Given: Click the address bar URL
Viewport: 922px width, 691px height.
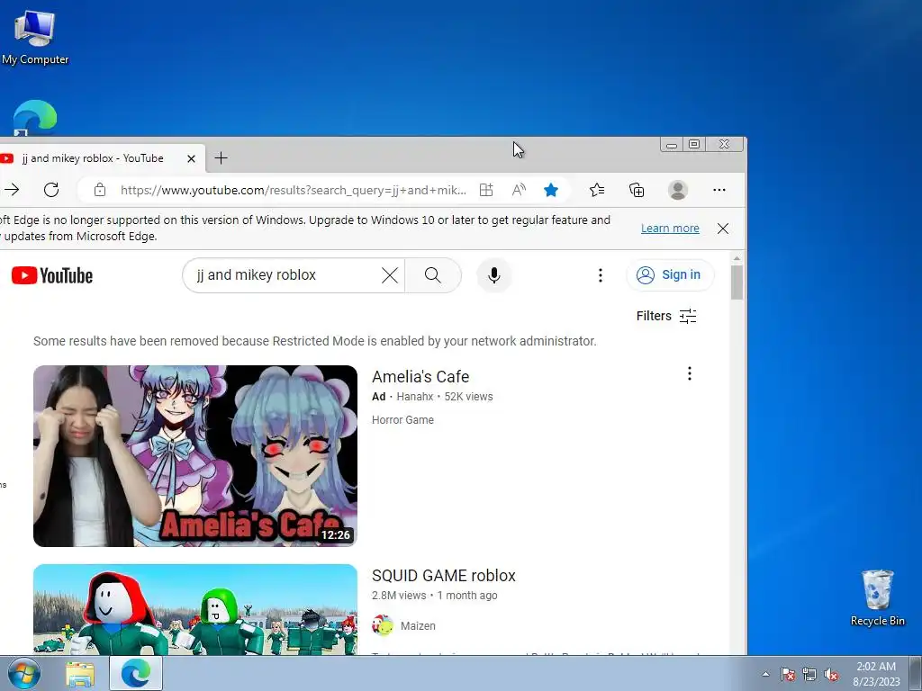Looking at the screenshot, I should tap(294, 190).
